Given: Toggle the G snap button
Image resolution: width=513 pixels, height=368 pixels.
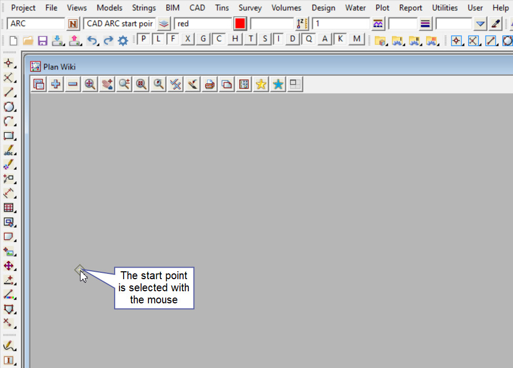Looking at the screenshot, I should click(x=203, y=39).
